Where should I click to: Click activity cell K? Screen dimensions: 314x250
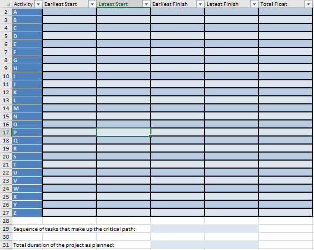point(27,92)
